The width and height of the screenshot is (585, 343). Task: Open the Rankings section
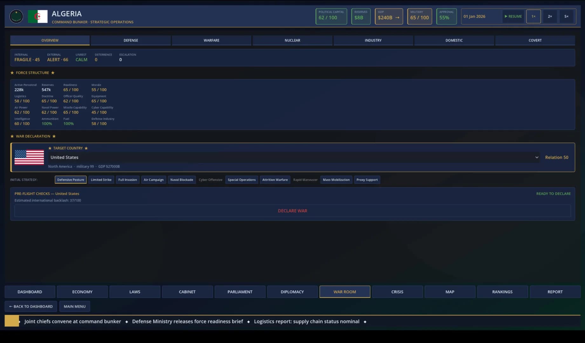(x=502, y=292)
